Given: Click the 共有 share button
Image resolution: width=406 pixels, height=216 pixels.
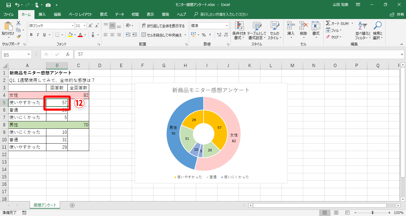Looking at the screenshot, I should coord(397,15).
